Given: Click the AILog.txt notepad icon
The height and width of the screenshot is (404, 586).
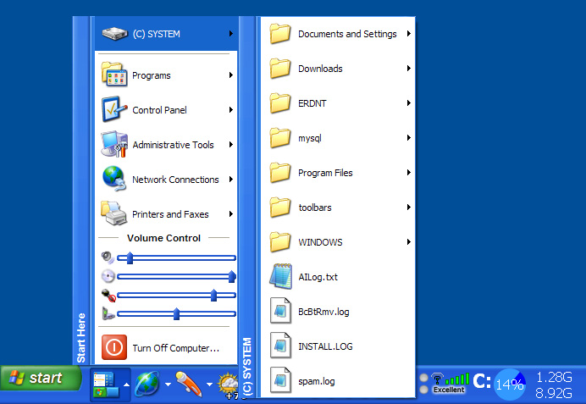Looking at the screenshot, I should pyautogui.click(x=280, y=276).
